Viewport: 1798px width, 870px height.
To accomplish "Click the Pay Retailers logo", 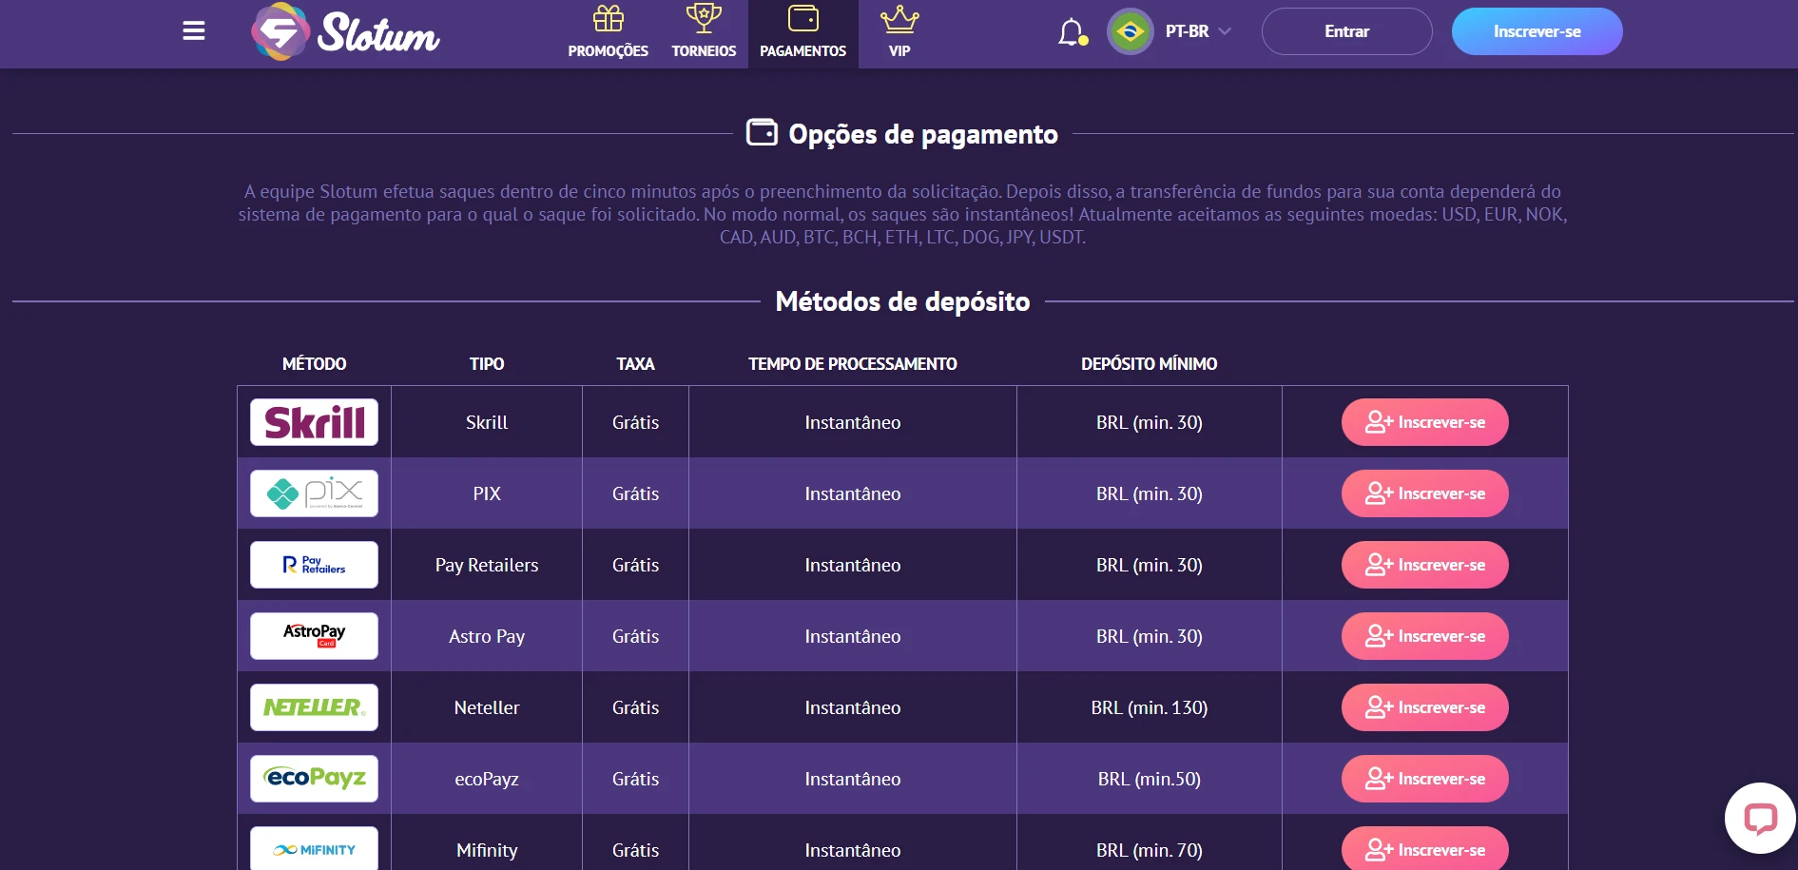I will tap(314, 565).
